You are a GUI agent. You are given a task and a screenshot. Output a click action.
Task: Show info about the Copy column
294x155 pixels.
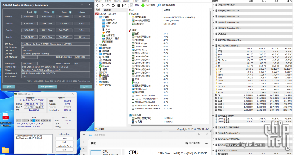(70, 12)
